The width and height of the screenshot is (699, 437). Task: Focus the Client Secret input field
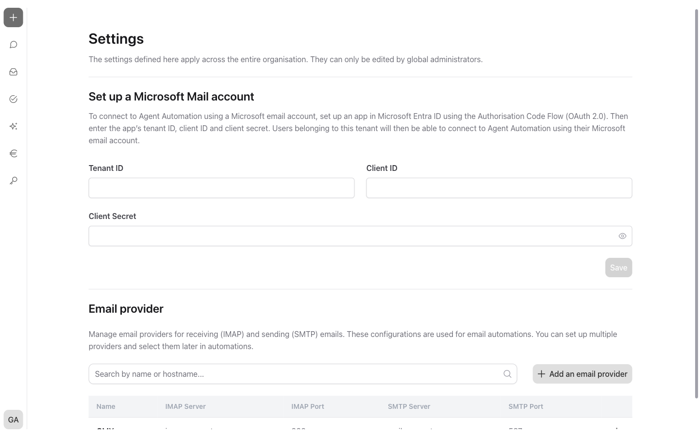point(360,236)
